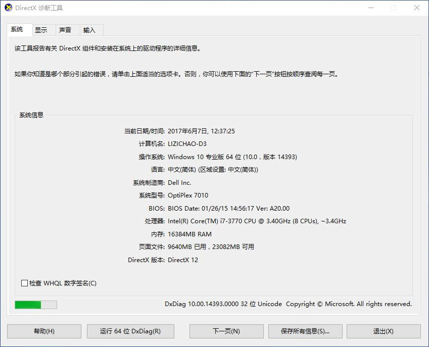Enable the 检查 WHQL 数字签名 checkbox
Image resolution: width=429 pixels, height=347 pixels.
tap(25, 283)
